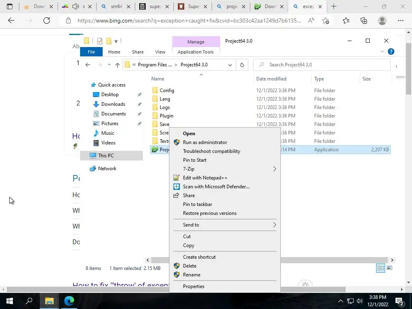Click the Edge address bar URL
Screen dimensions: 412x309
189,21
